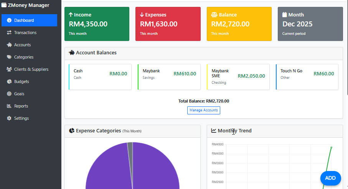The image size is (348, 189).
Task: Click the yellow Balance summary card
Action: [x=239, y=24]
